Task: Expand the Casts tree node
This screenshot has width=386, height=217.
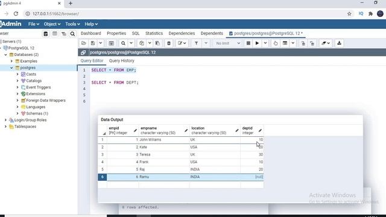Action: (17, 74)
